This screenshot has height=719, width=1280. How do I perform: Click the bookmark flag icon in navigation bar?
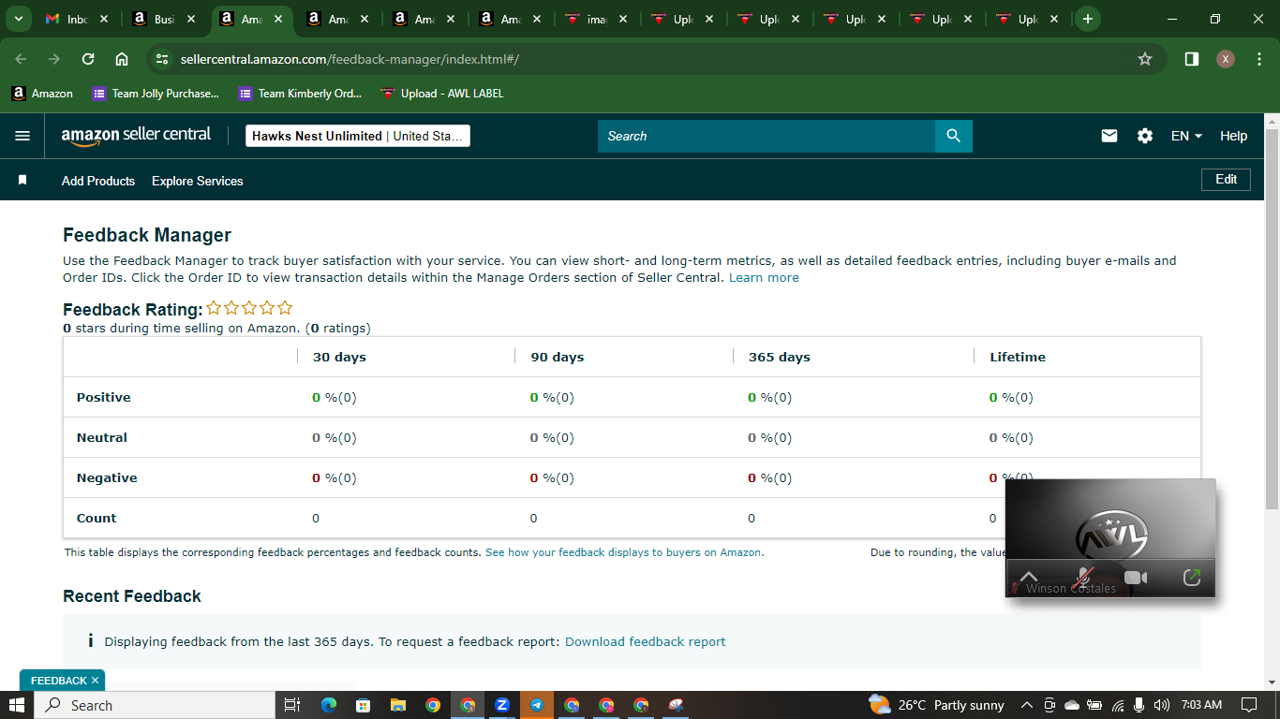pos(22,180)
